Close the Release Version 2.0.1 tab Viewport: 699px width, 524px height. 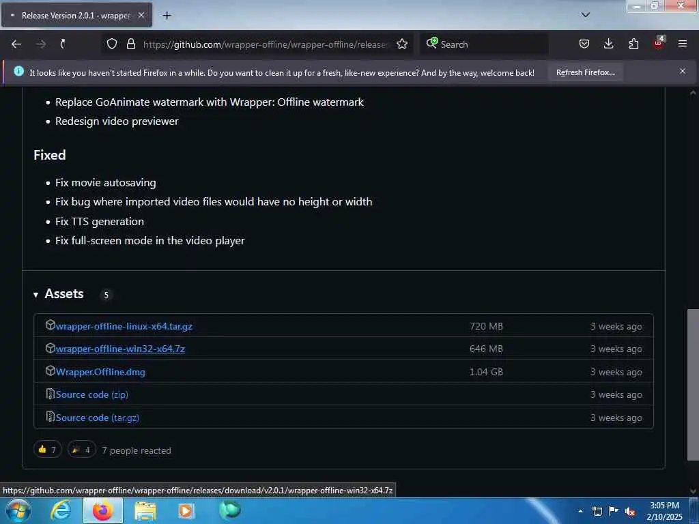141,16
